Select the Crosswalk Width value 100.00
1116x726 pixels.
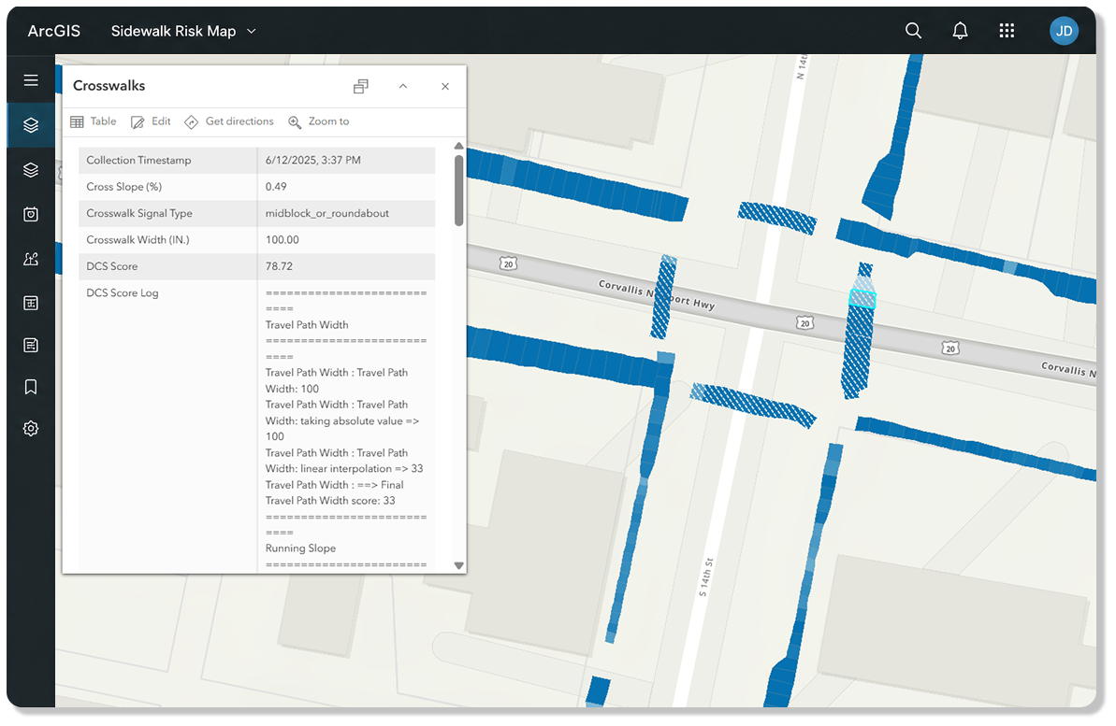(x=282, y=239)
